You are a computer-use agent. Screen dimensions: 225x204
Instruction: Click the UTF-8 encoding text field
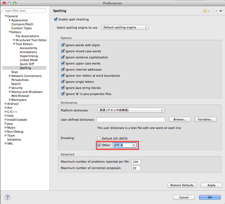(x=122, y=145)
